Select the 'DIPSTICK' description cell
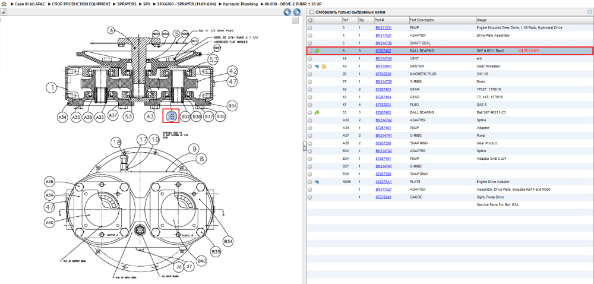This screenshot has width=594, height=284. tap(417, 67)
